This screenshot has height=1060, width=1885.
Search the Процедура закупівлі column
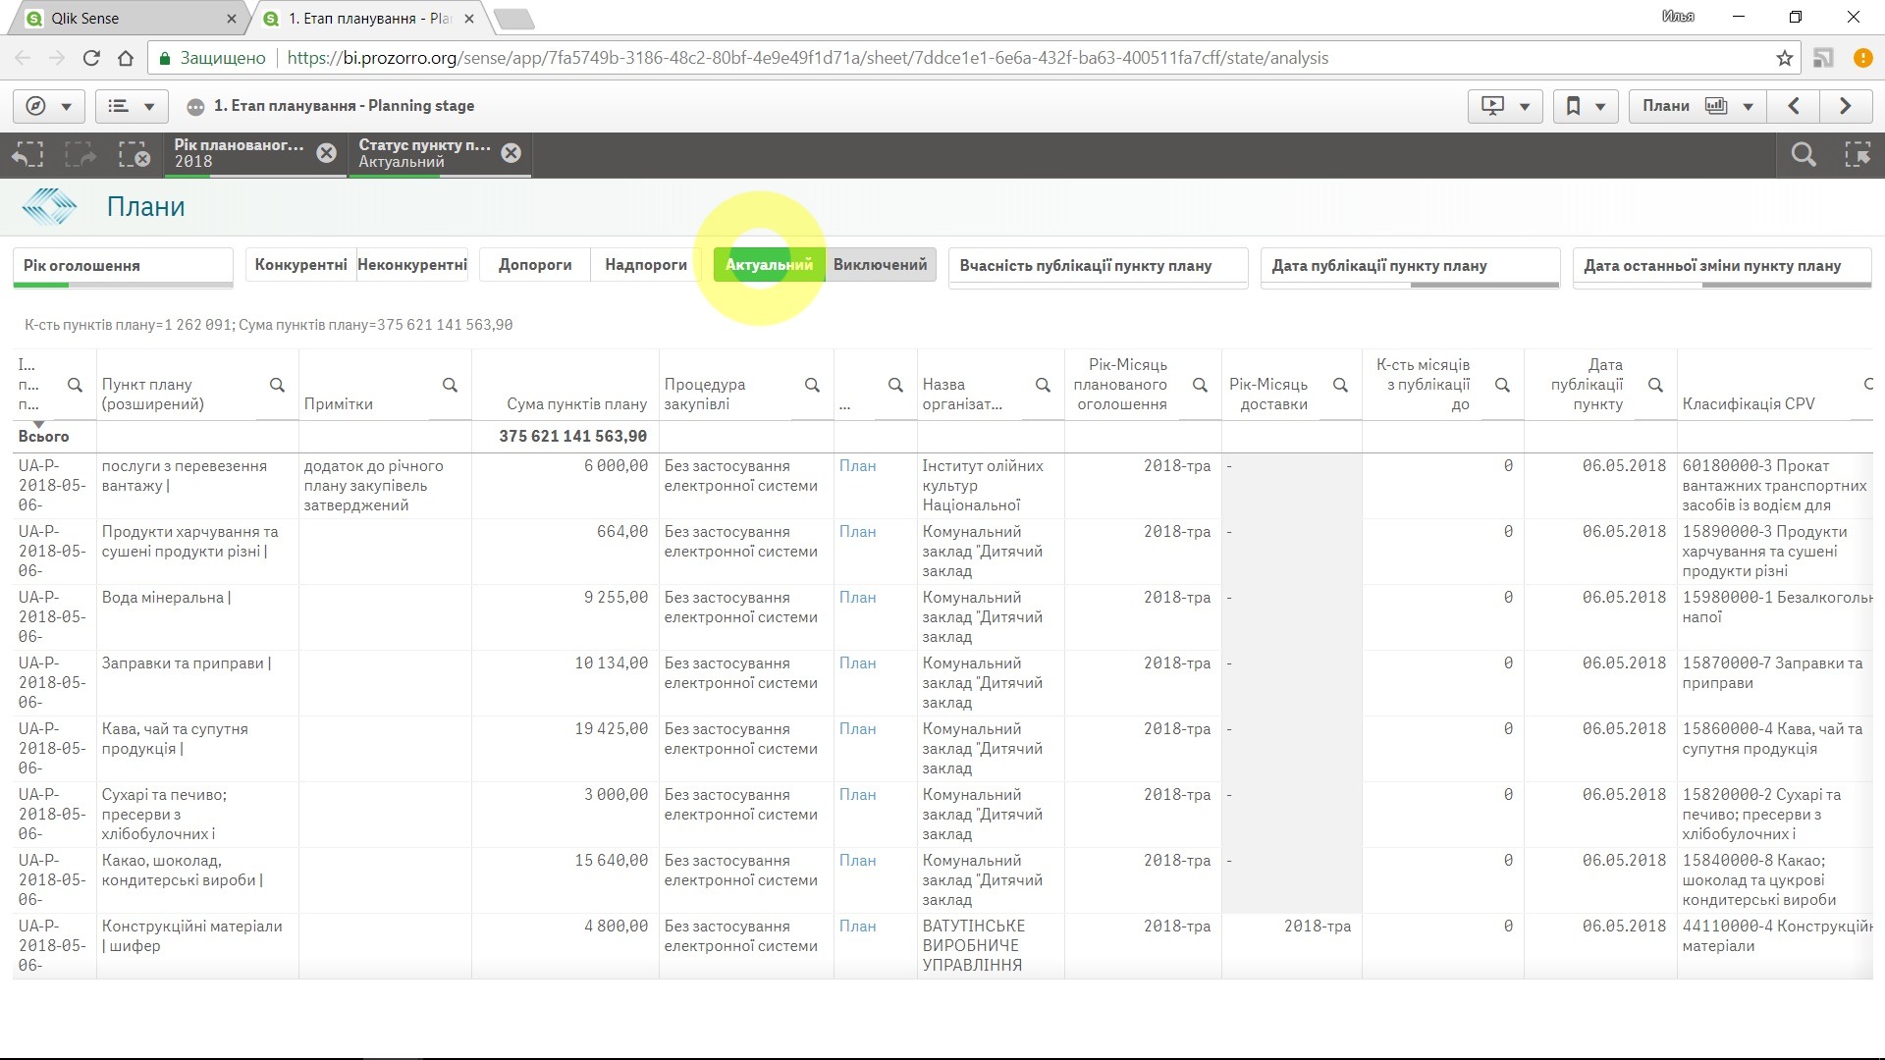812,385
